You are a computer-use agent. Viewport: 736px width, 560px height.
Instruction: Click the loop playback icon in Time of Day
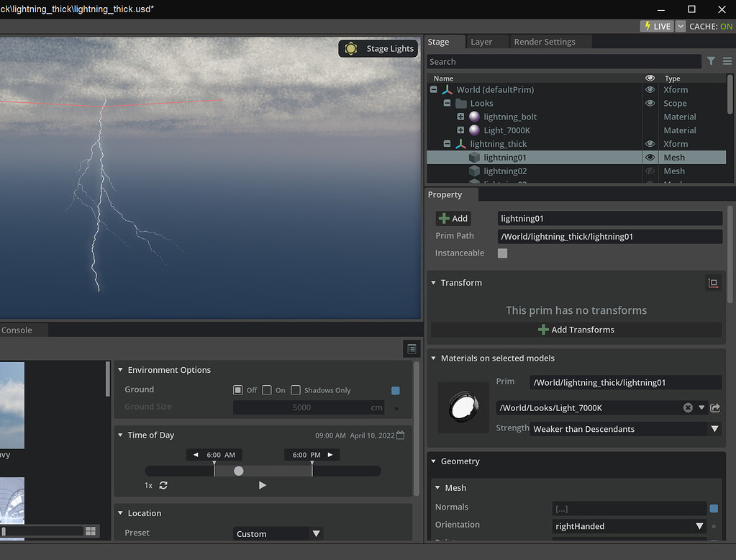tap(163, 485)
